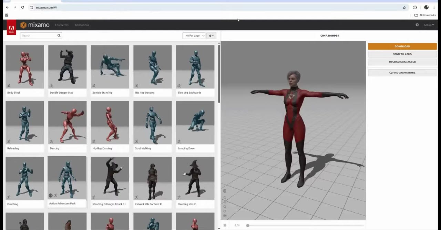Image resolution: width=441 pixels, height=230 pixels.
Task: Open the All Bookmarks folder
Action: tap(425, 15)
